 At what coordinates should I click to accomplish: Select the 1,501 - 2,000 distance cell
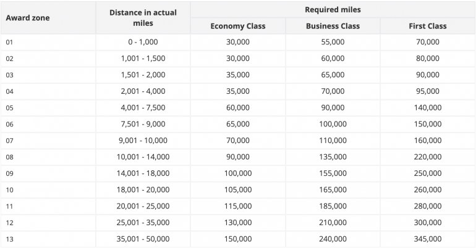tap(143, 75)
